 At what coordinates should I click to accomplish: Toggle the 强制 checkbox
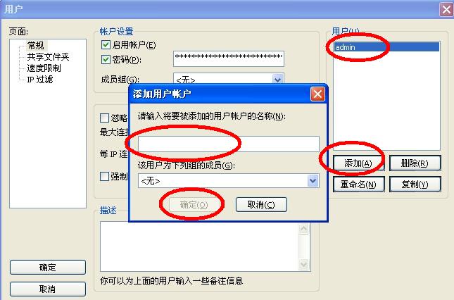[104, 176]
